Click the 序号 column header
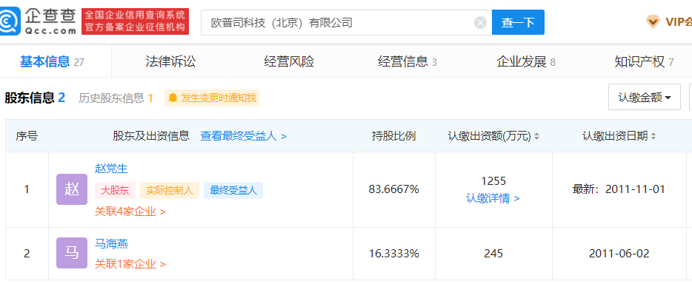 click(27, 136)
